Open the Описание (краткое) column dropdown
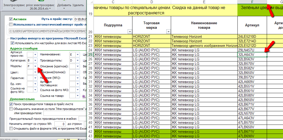 click(78, 66)
